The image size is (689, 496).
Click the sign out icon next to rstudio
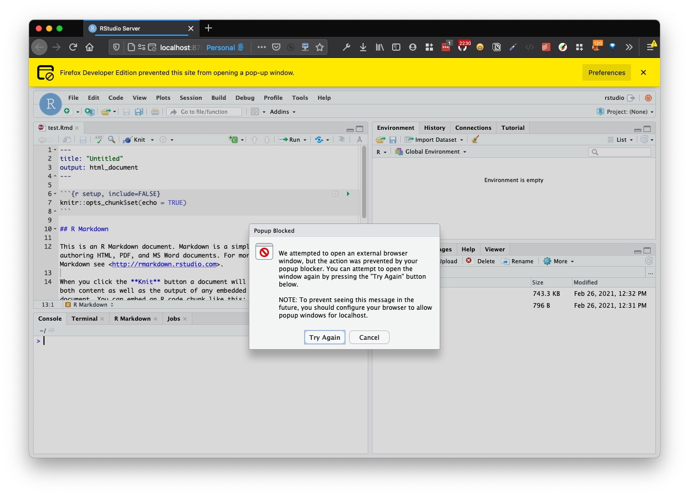pos(631,98)
